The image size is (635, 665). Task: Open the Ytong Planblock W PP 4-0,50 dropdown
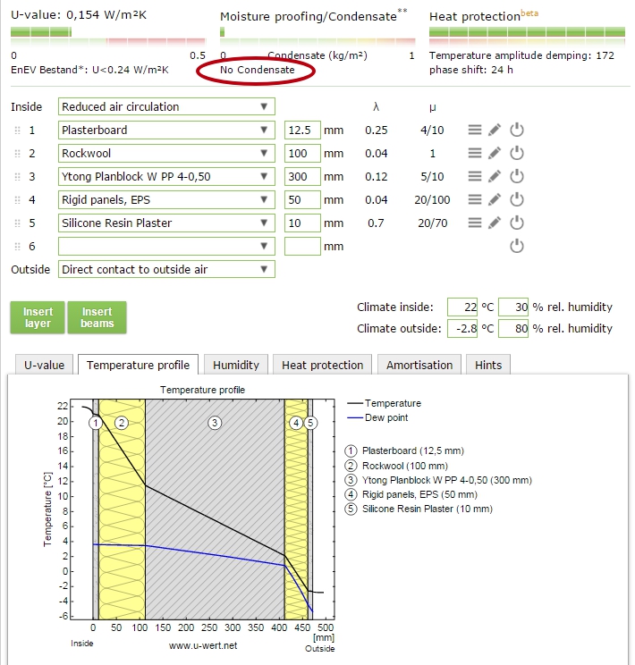pos(166,176)
